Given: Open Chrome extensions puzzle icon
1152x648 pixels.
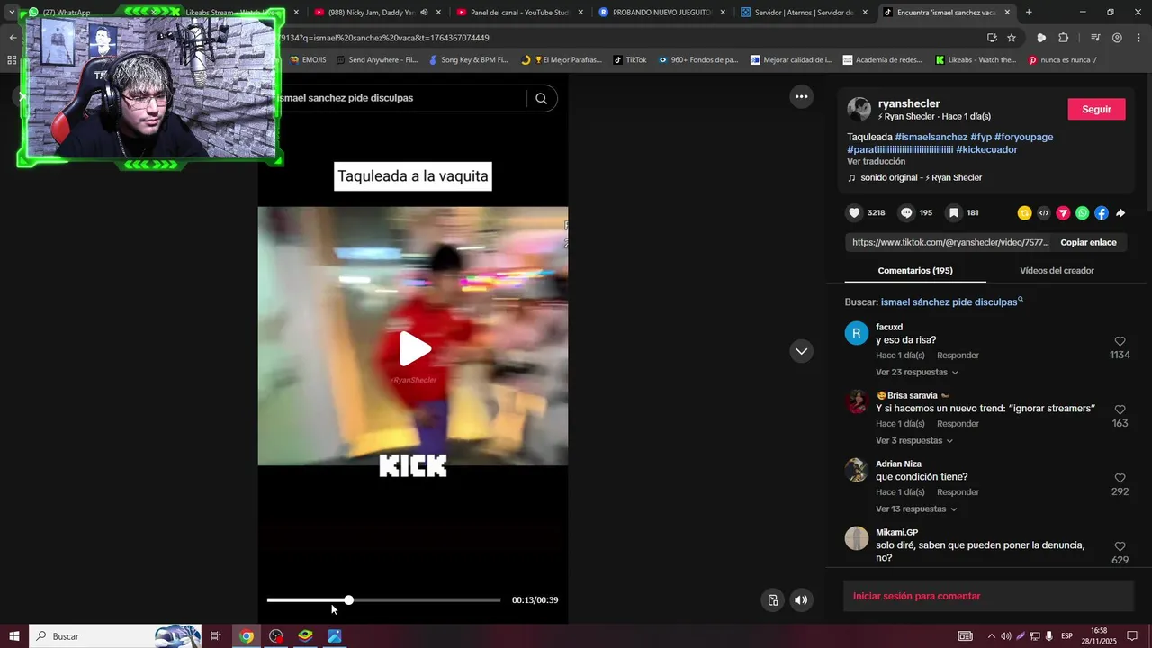Looking at the screenshot, I should point(1063,38).
